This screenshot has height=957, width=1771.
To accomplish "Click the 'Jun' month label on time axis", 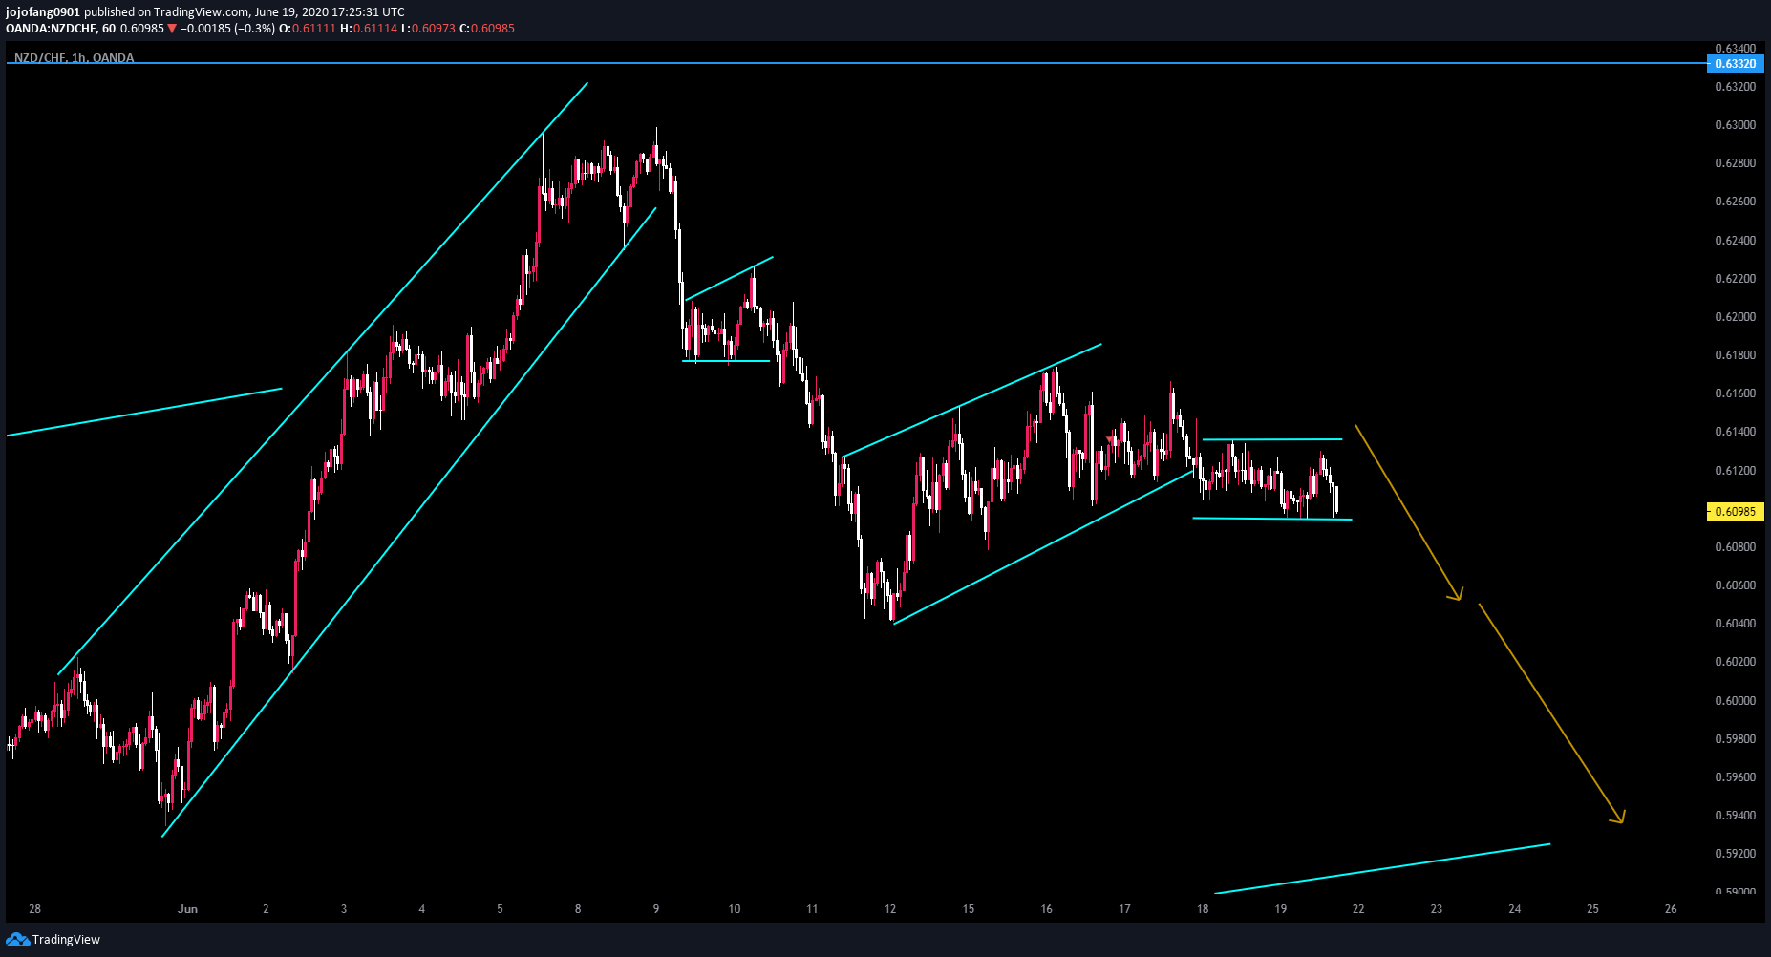I will click(x=187, y=909).
